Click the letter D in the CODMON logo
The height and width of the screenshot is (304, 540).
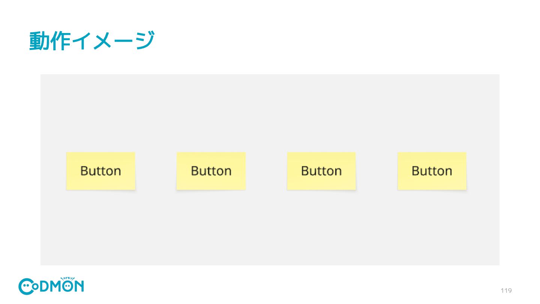44,286
